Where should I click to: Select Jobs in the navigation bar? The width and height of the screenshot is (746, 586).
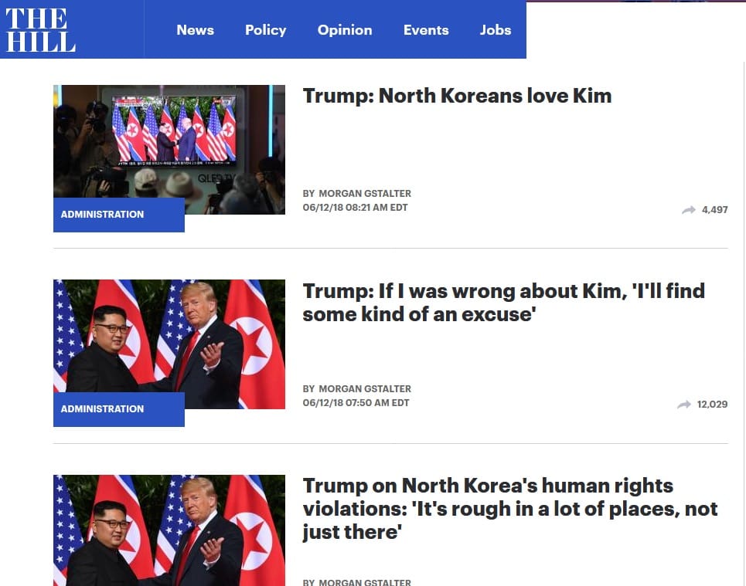(496, 30)
